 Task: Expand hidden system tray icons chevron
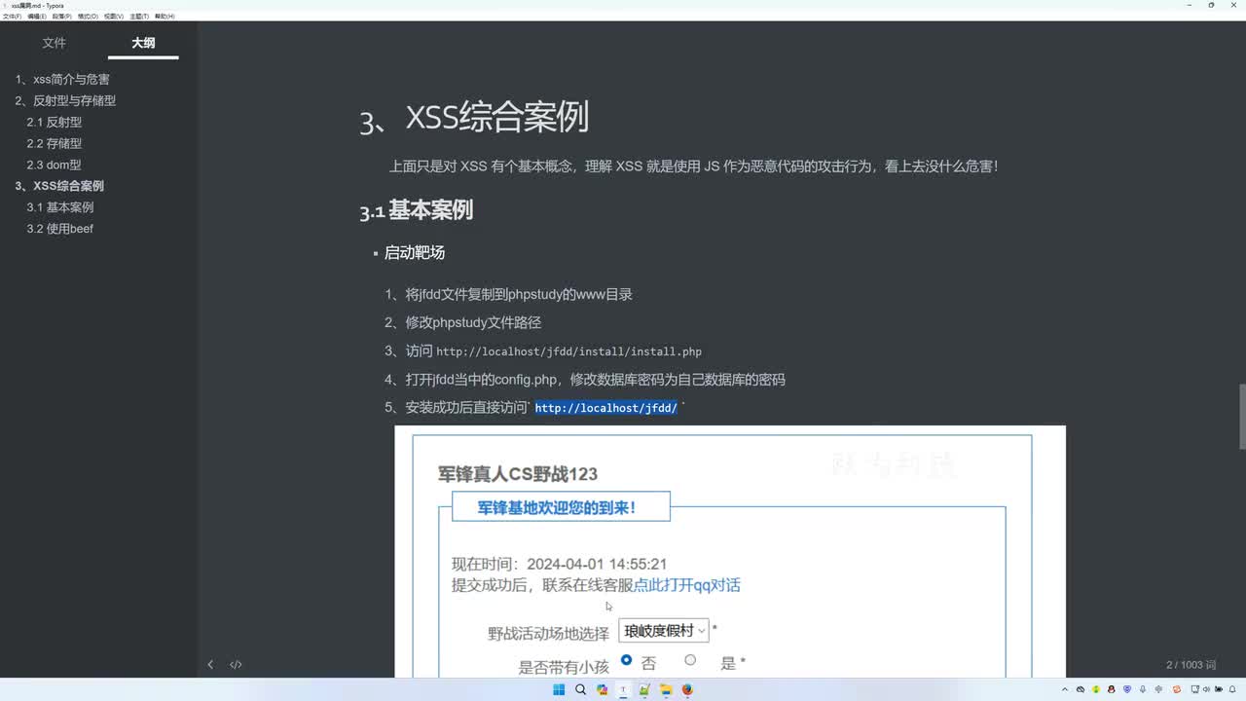coord(1065,689)
